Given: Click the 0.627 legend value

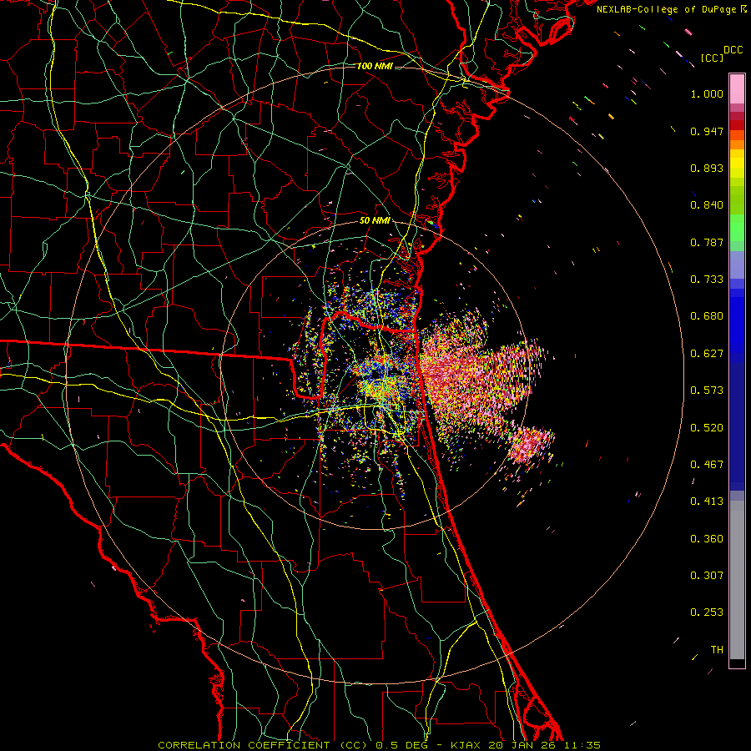Looking at the screenshot, I should coord(707,354).
